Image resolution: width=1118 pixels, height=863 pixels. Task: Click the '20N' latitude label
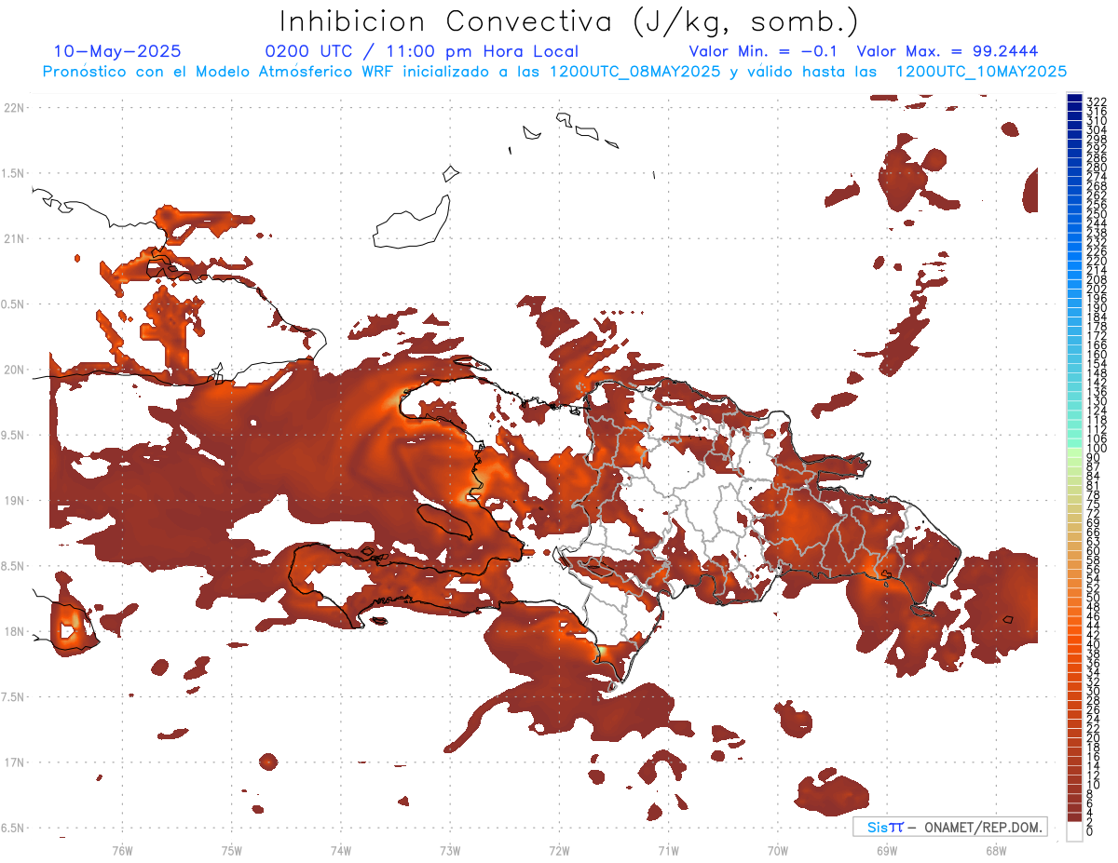click(x=14, y=370)
